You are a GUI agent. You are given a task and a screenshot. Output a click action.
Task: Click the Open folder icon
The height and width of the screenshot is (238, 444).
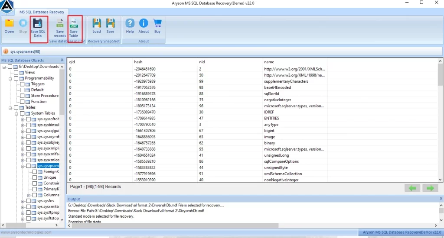click(10, 23)
